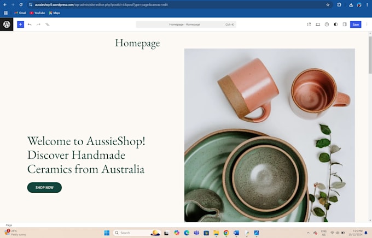Toggle the Settings sidebar panel
Screen dimensions: 372x238
[x=345, y=25]
